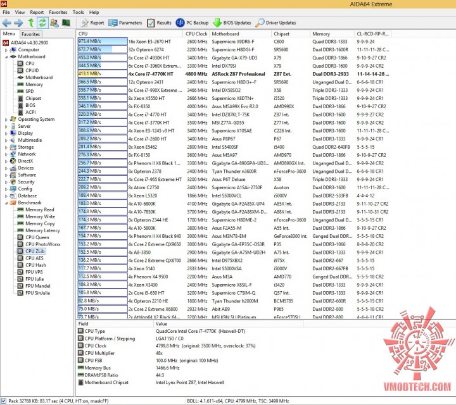
Task: Click the users icon in the toolbar
Action: click(54, 23)
